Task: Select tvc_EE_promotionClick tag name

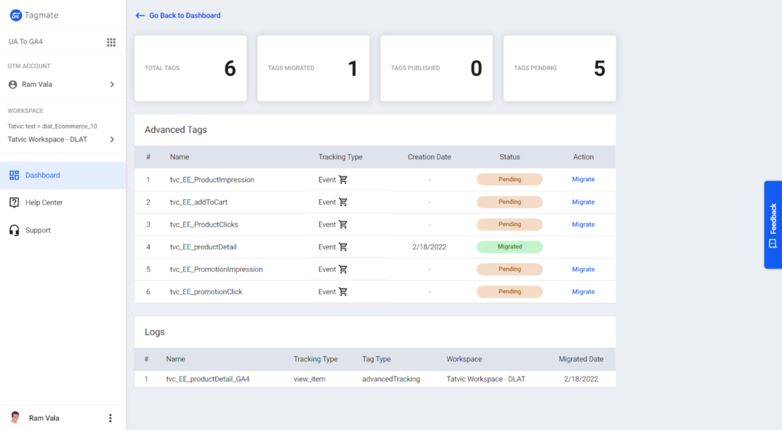Action: coord(206,292)
